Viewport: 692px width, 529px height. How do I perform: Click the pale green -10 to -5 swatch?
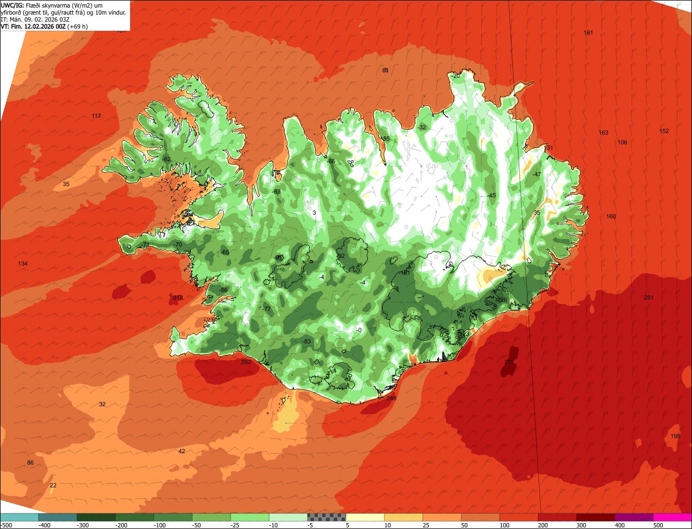[288, 517]
